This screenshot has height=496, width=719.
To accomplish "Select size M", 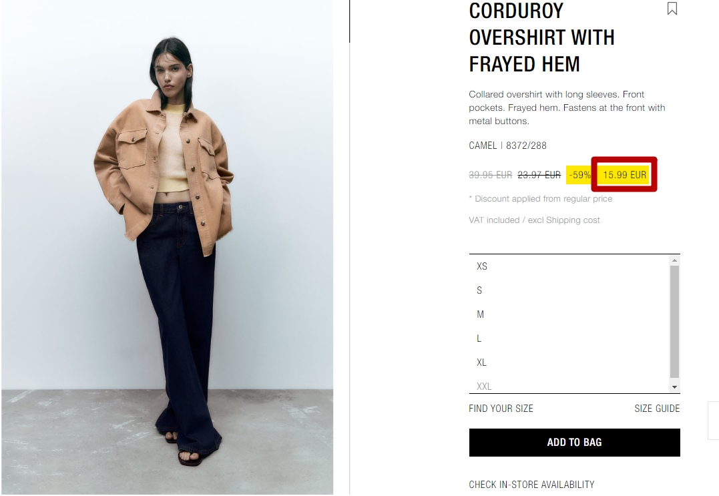I will tap(569, 314).
